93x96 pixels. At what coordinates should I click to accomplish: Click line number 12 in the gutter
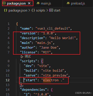8,80
